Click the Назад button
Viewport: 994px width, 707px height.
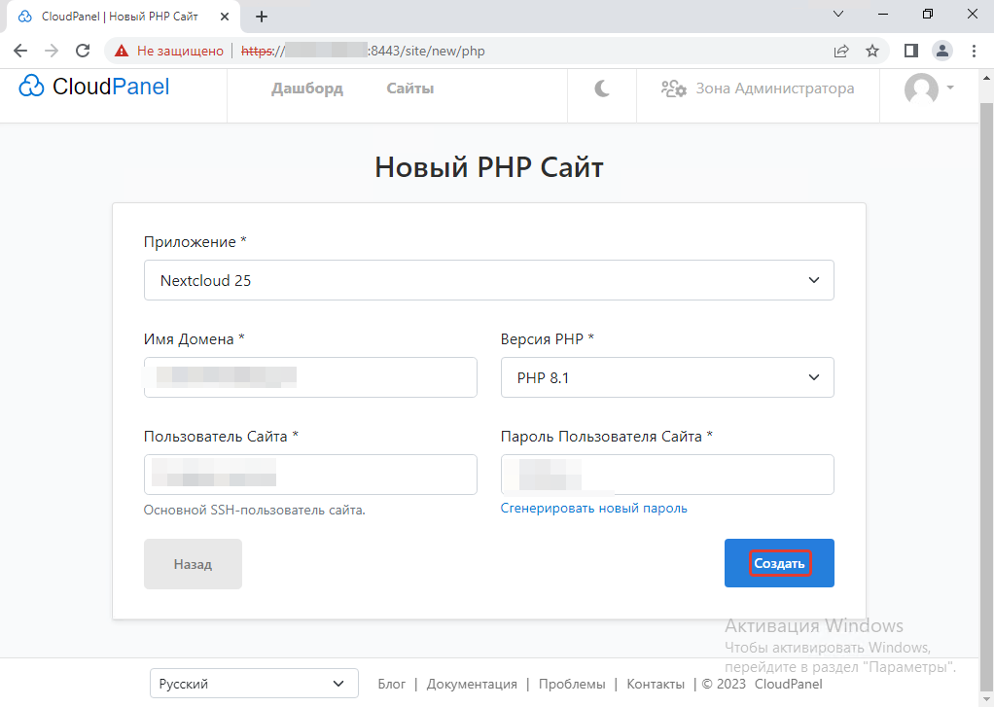[193, 564]
